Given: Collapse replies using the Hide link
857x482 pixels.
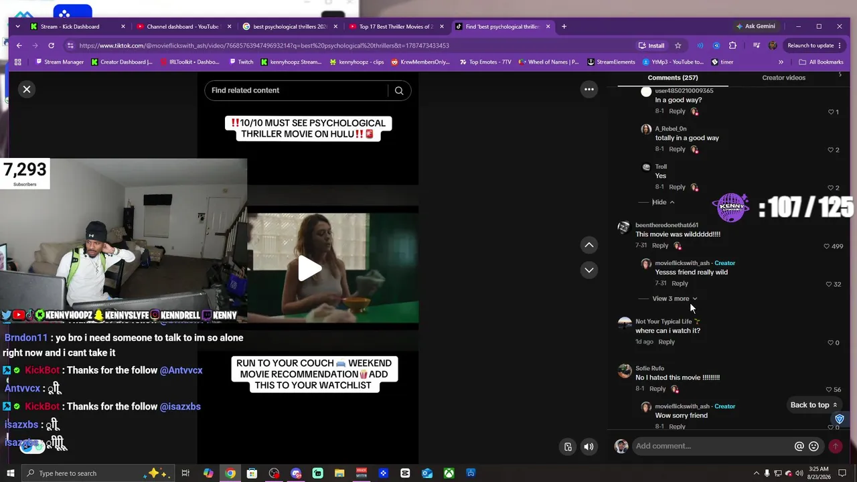Looking at the screenshot, I should click(x=663, y=202).
